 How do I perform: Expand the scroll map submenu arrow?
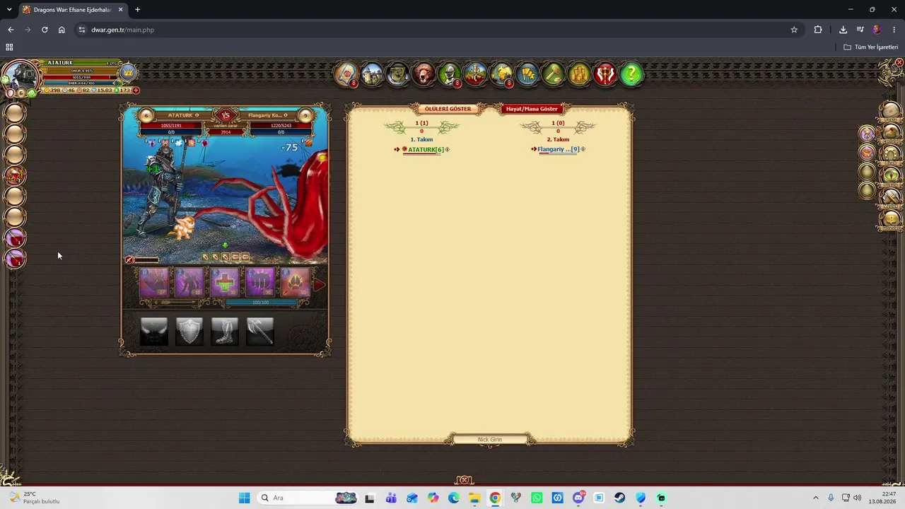pyautogui.click(x=354, y=83)
